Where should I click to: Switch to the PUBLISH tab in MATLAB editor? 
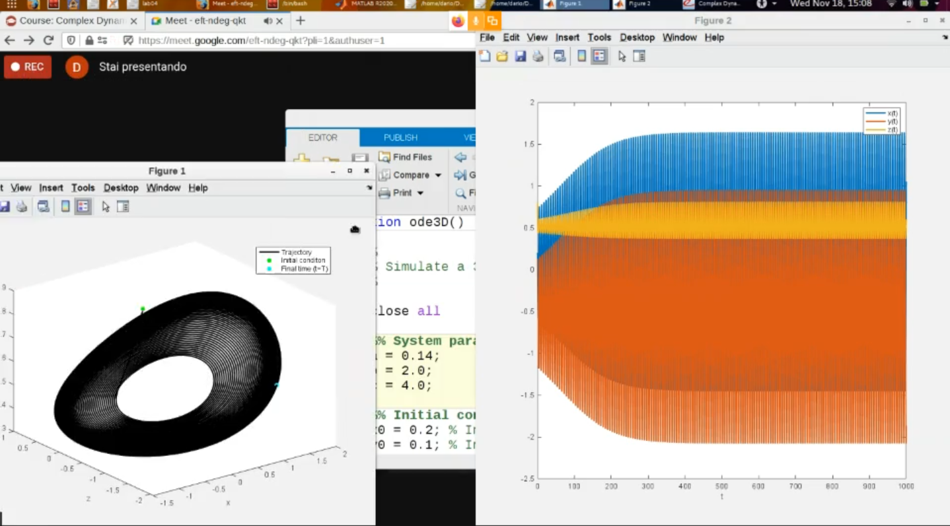[400, 138]
